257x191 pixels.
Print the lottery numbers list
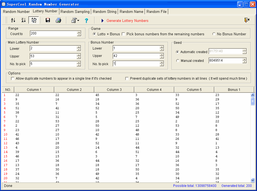58,20
